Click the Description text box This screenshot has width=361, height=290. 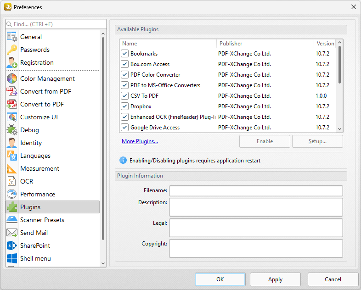256,207
